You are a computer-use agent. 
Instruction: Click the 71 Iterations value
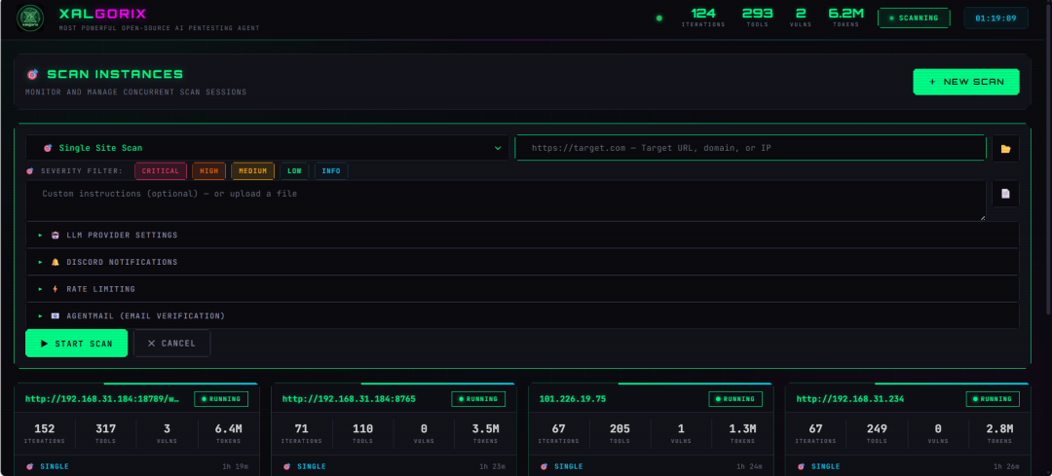pyautogui.click(x=301, y=429)
